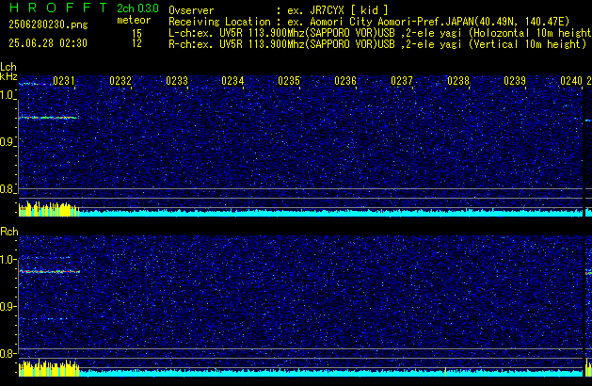
Task: Click the yellow intensity bars under Rch
Action: (x=49, y=368)
